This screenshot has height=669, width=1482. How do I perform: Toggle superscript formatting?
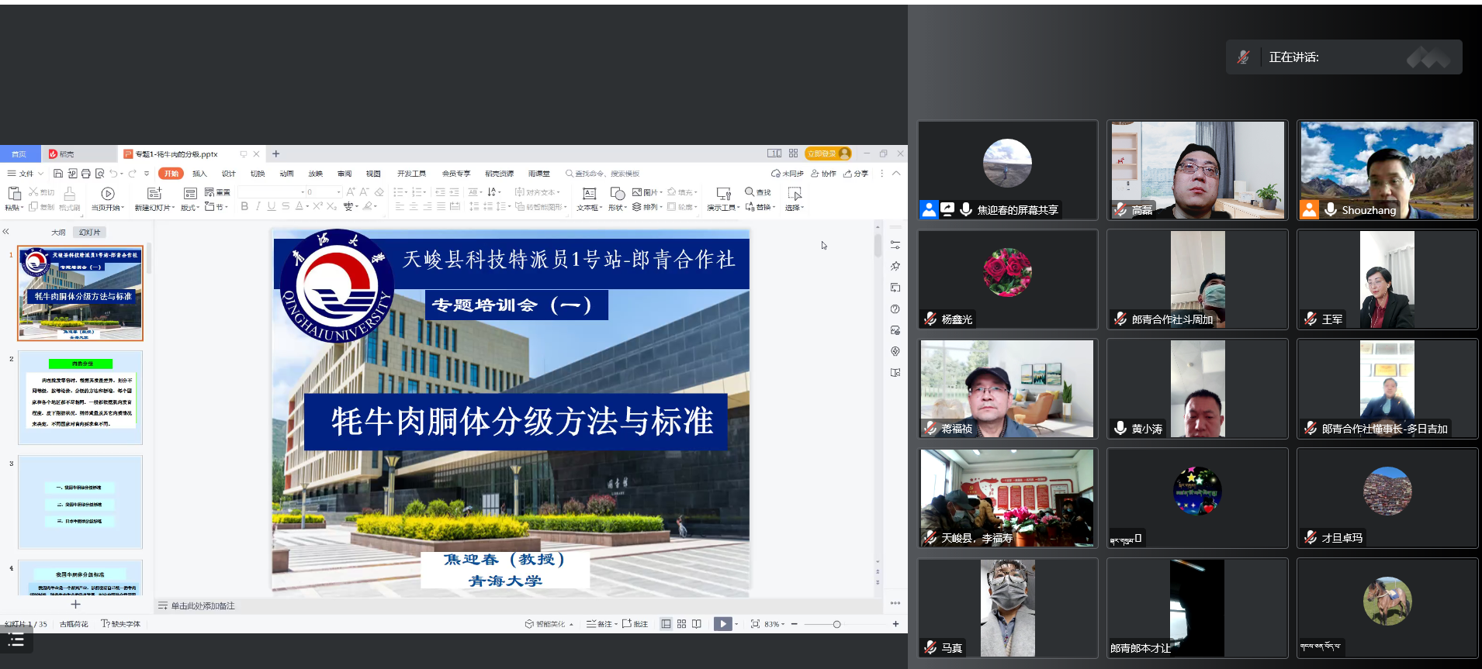tap(317, 206)
